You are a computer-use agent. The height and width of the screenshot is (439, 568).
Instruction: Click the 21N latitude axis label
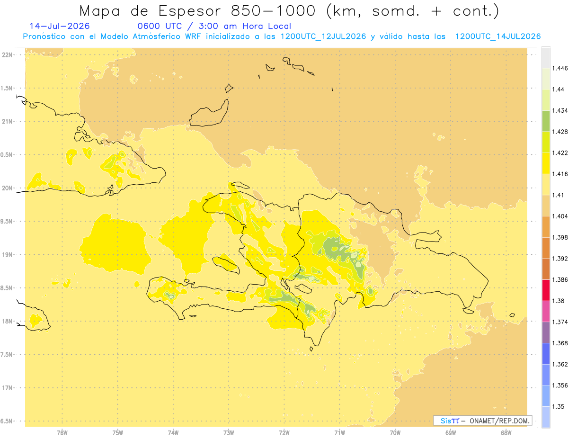tap(7, 121)
